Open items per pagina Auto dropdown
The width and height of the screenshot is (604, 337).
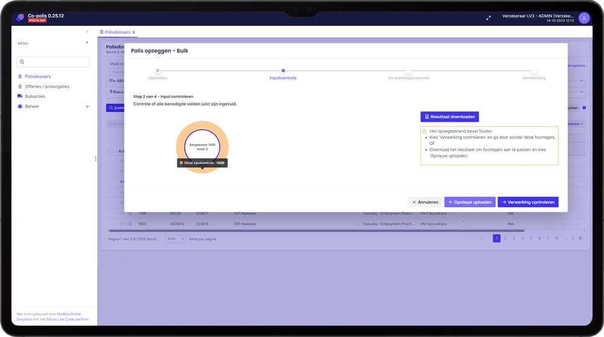tap(176, 239)
